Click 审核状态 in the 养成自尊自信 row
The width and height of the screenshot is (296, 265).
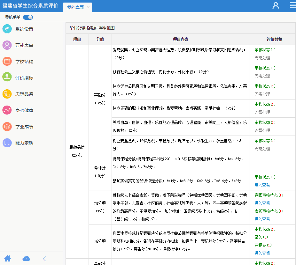click(x=265, y=122)
